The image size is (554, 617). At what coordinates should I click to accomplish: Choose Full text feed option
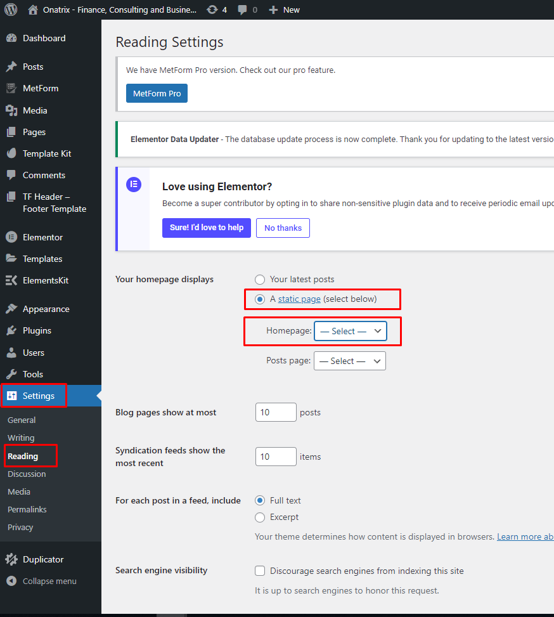(260, 500)
